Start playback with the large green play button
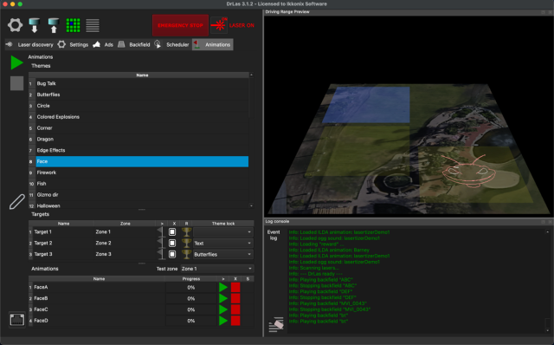 tap(16, 62)
